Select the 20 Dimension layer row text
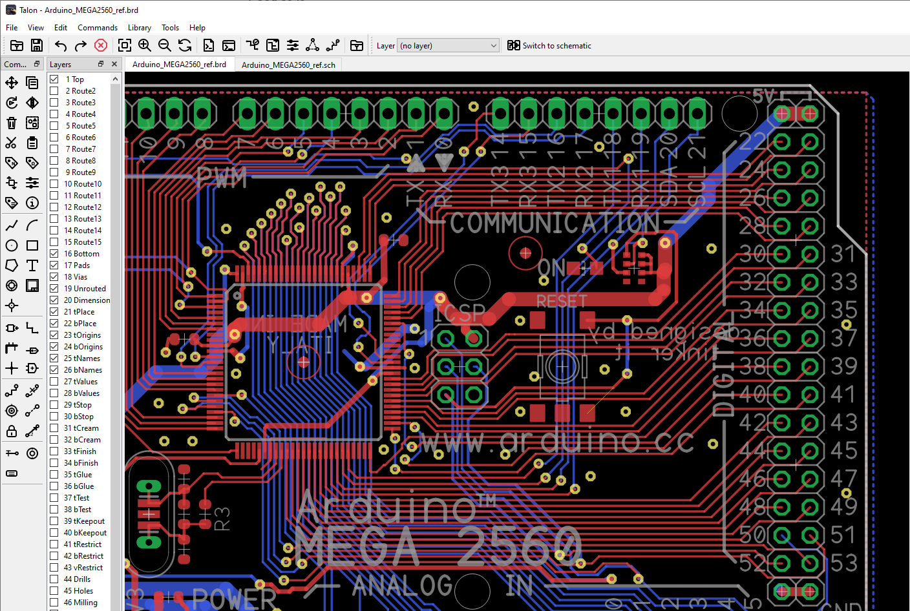910x611 pixels. pyautogui.click(x=87, y=300)
